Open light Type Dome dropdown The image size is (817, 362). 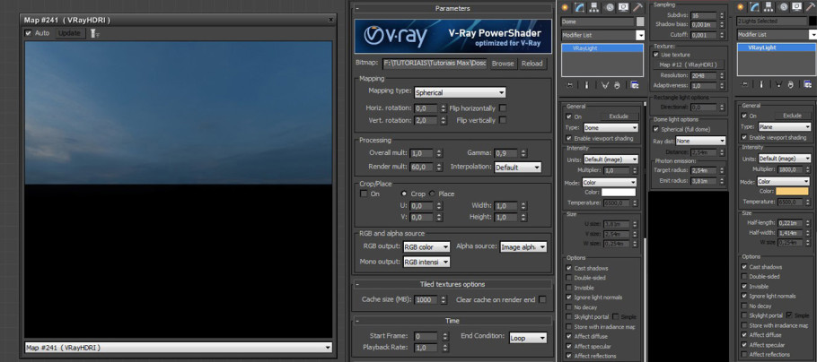(611, 127)
